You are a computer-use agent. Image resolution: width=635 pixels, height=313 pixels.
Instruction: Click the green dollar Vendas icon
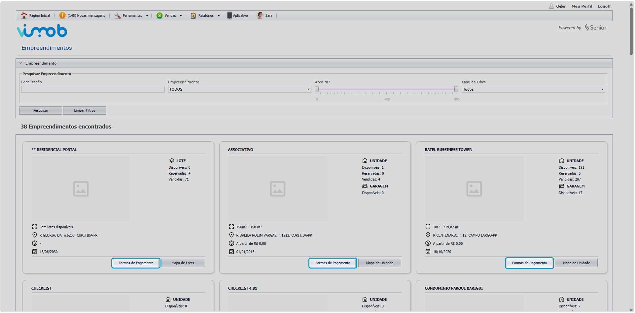click(159, 15)
